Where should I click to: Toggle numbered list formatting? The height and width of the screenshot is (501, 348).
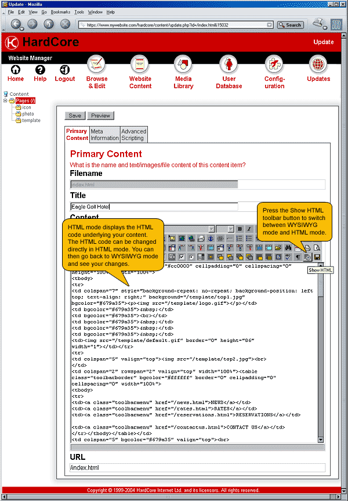(x=240, y=239)
